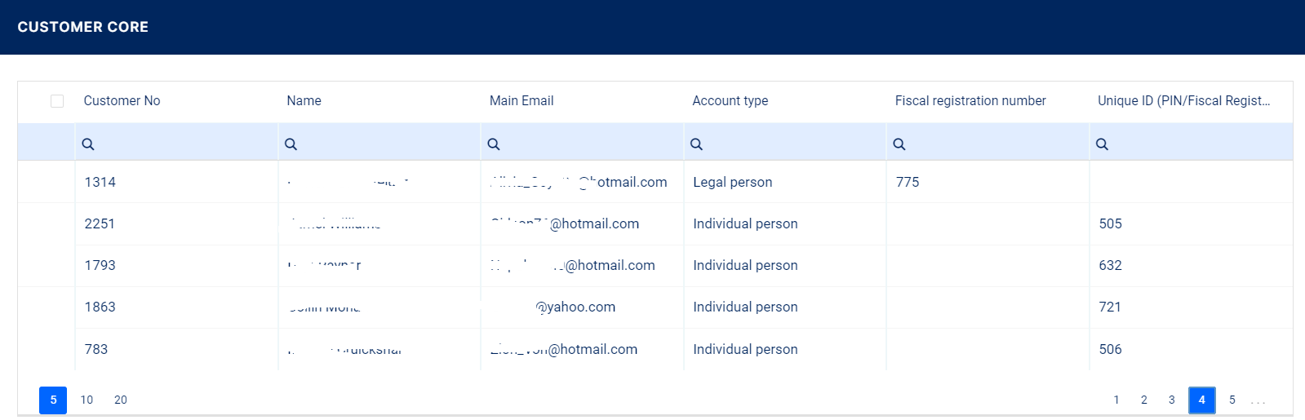Open the row with customer number 783
This screenshot has height=420, width=1305.
tap(96, 349)
